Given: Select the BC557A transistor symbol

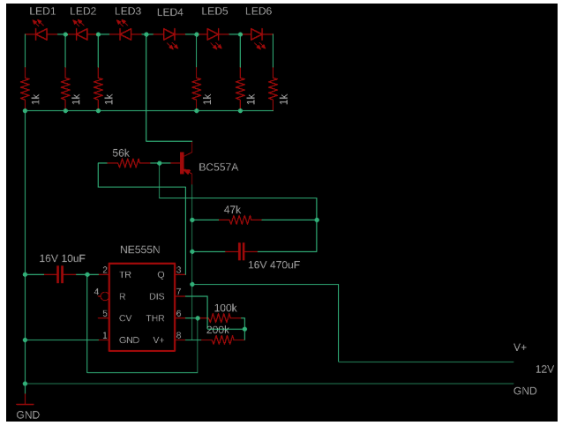Looking at the screenshot, I should [x=185, y=162].
